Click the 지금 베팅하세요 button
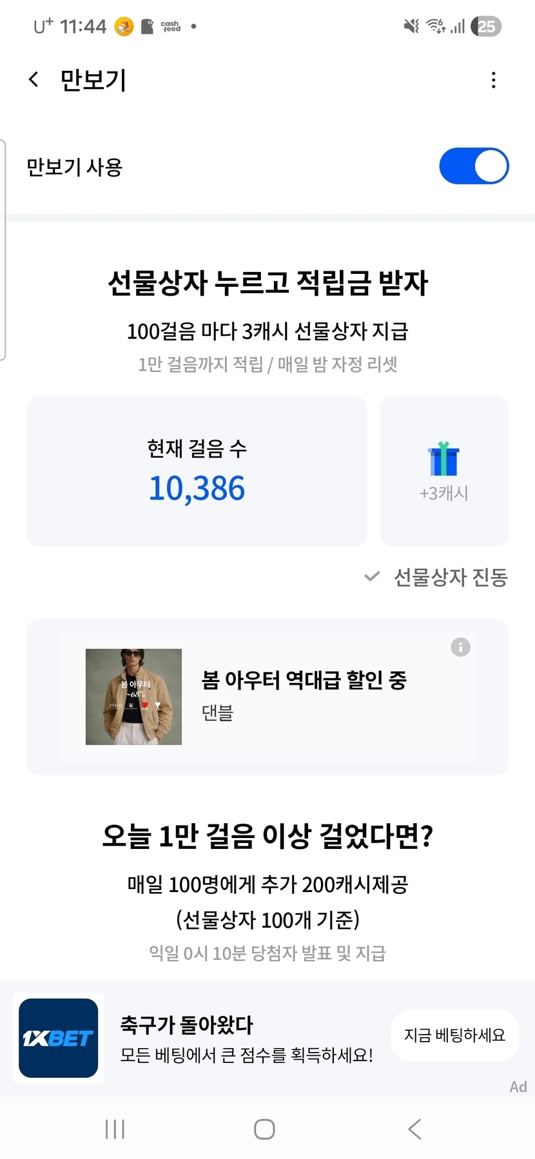Image resolution: width=535 pixels, height=1159 pixels. (x=454, y=1035)
